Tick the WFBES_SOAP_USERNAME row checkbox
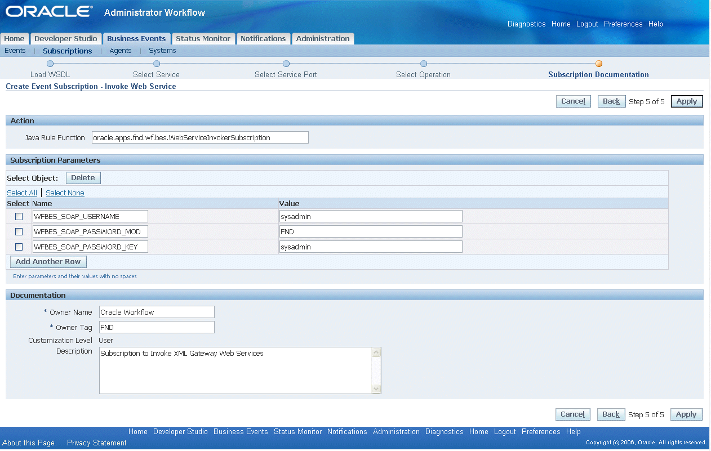Image resolution: width=711 pixels, height=451 pixels. [x=19, y=216]
